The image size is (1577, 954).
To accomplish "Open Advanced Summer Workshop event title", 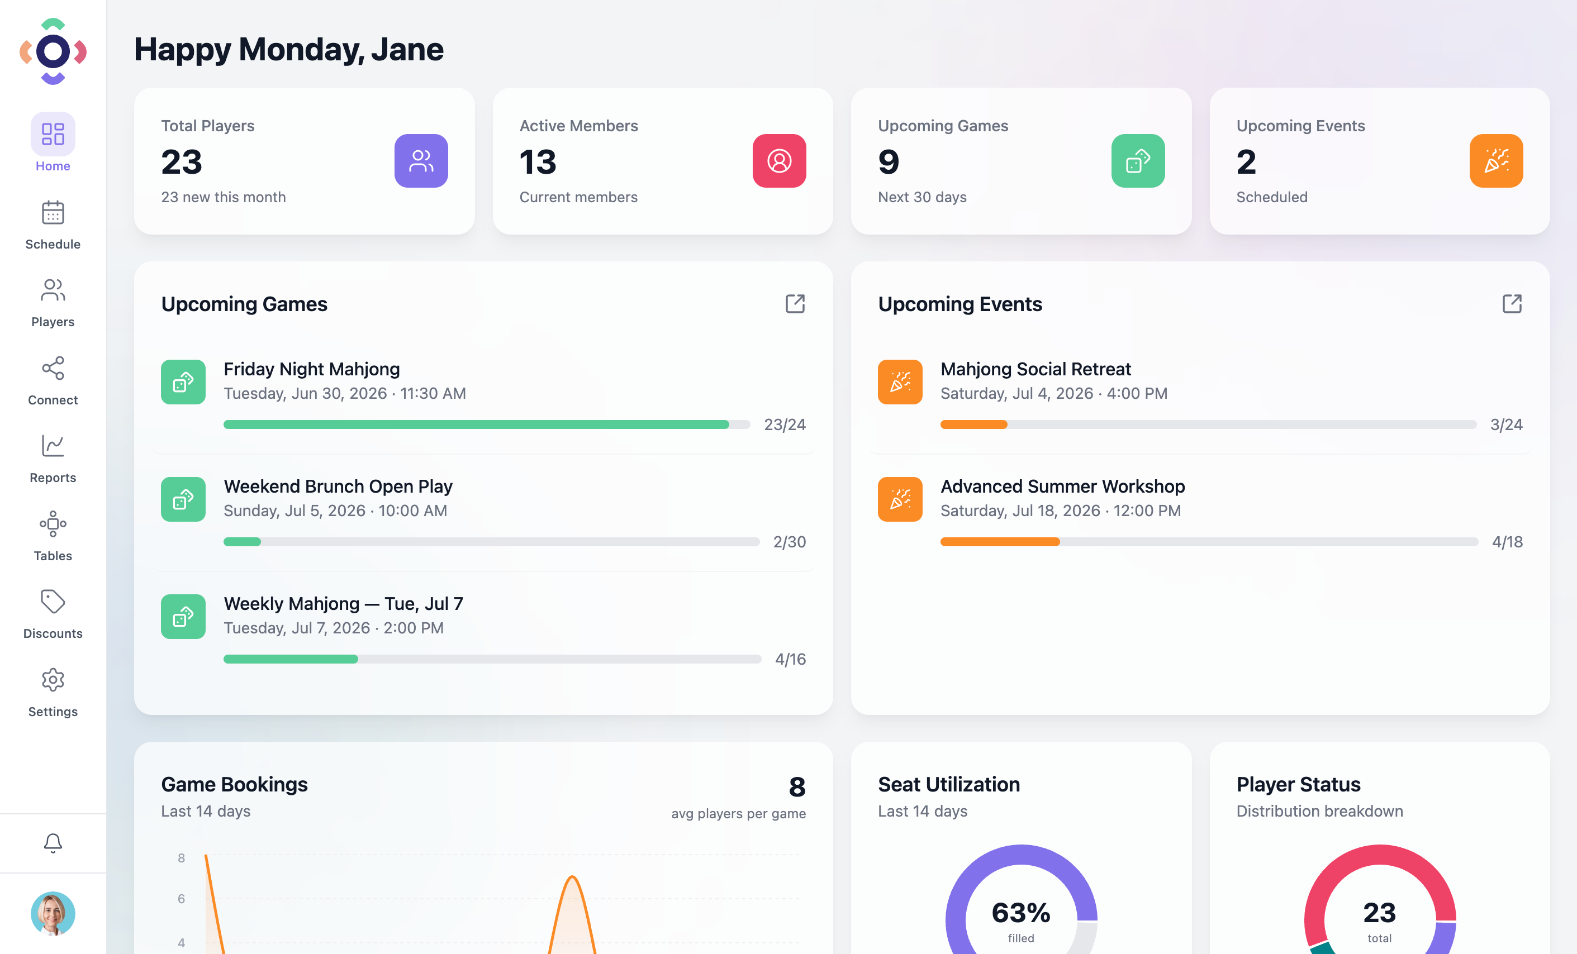I will tap(1062, 486).
